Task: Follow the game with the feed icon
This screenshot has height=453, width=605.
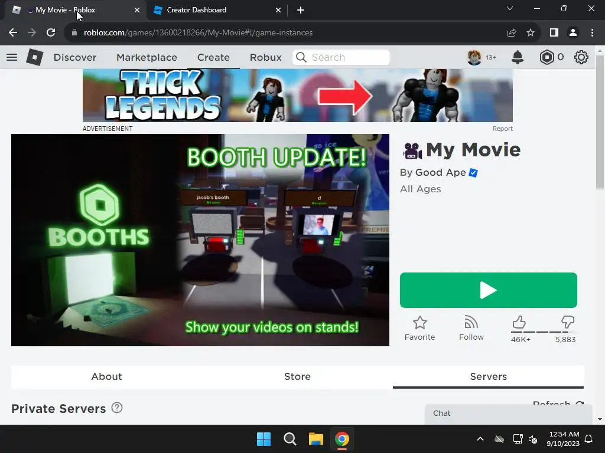Action: [x=471, y=323]
